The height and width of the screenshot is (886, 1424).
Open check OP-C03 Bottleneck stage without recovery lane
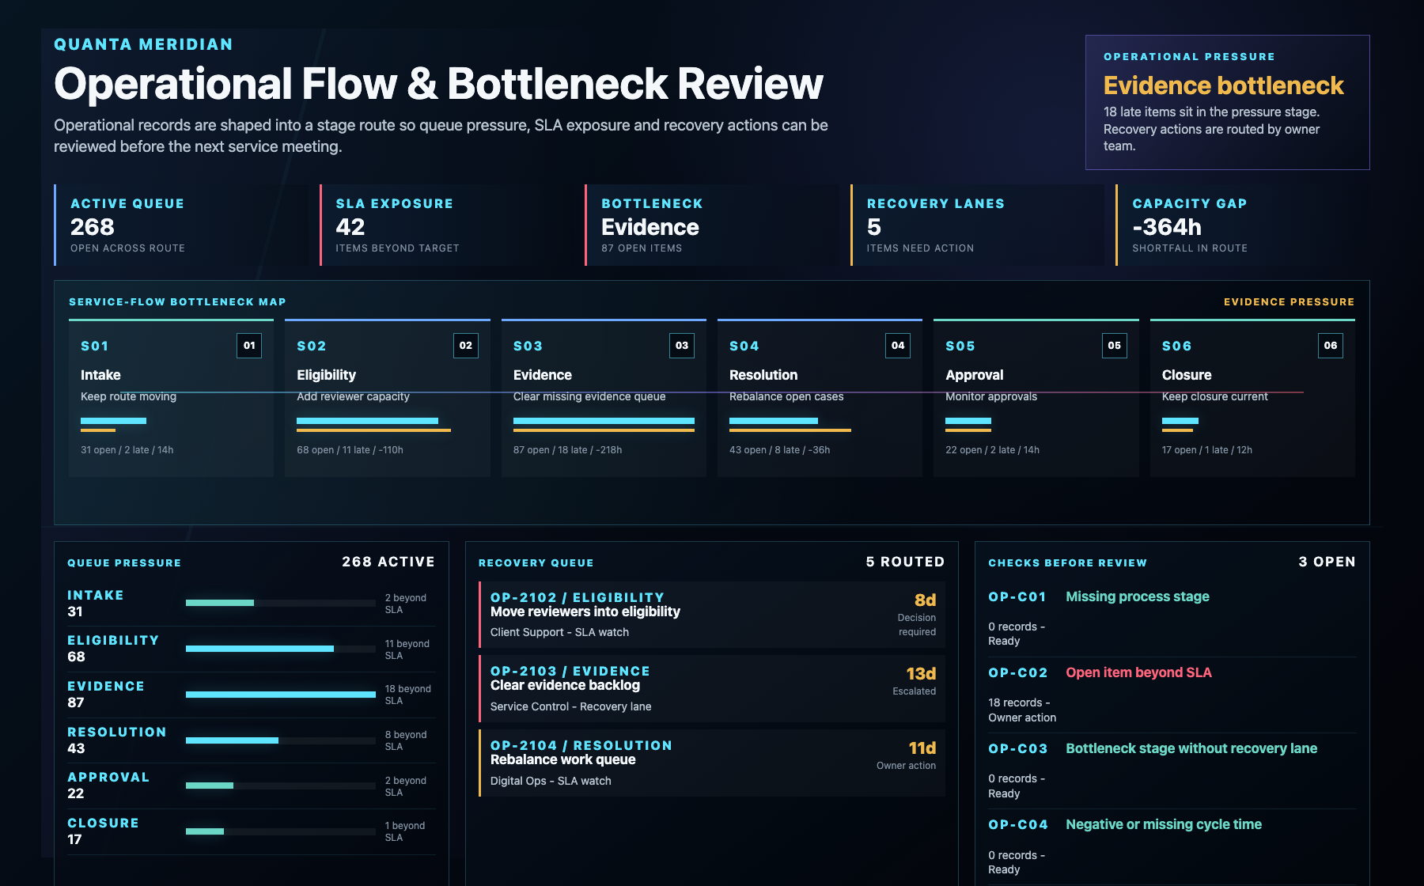[1172, 771]
